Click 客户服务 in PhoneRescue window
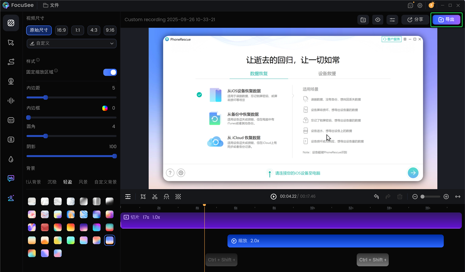The height and width of the screenshot is (272, 465). pyautogui.click(x=392, y=39)
